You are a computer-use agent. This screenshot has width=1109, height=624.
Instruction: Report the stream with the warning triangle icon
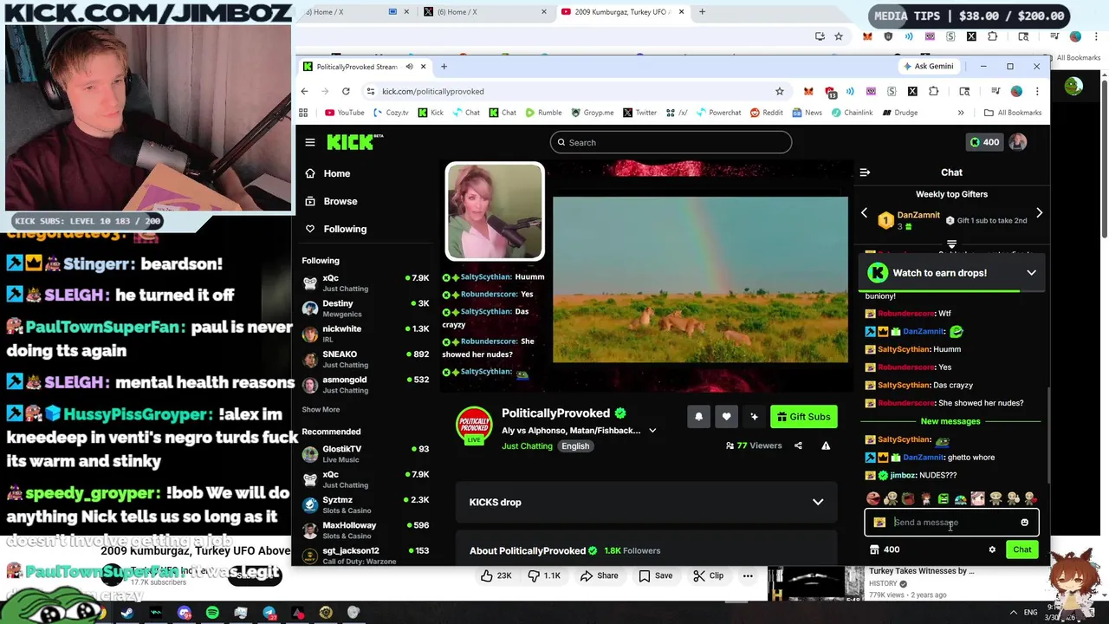click(x=826, y=445)
